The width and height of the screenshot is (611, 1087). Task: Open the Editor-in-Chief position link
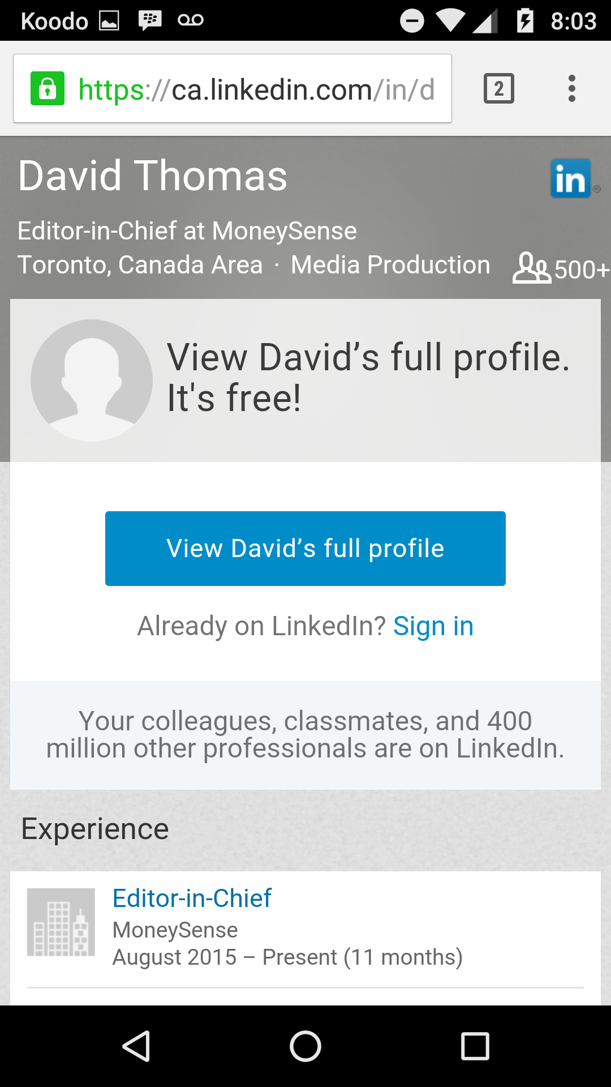click(x=192, y=898)
